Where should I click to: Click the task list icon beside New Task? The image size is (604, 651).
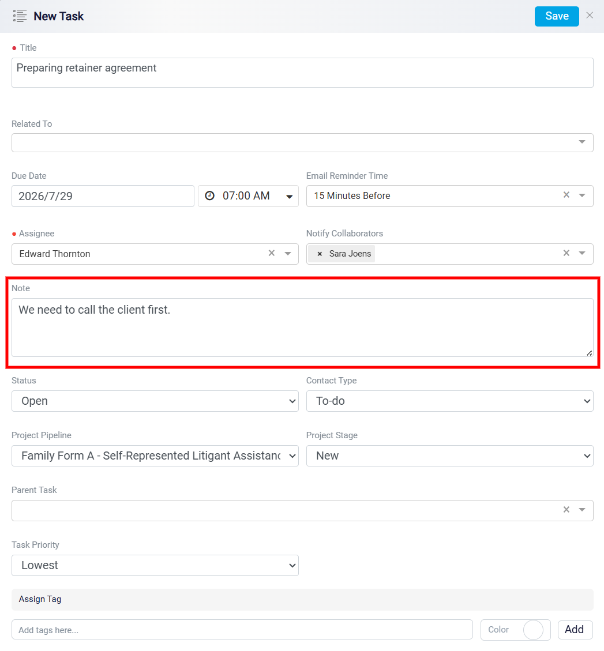pyautogui.click(x=20, y=16)
